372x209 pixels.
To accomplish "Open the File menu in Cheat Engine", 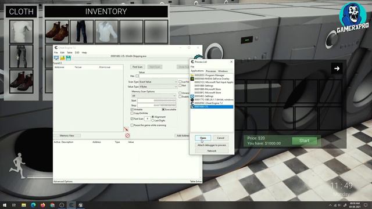I will click(56, 53).
